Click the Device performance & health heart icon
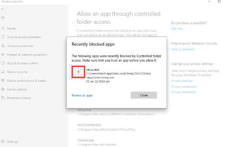The height and width of the screenshot is (147, 228). click(x=3, y=81)
